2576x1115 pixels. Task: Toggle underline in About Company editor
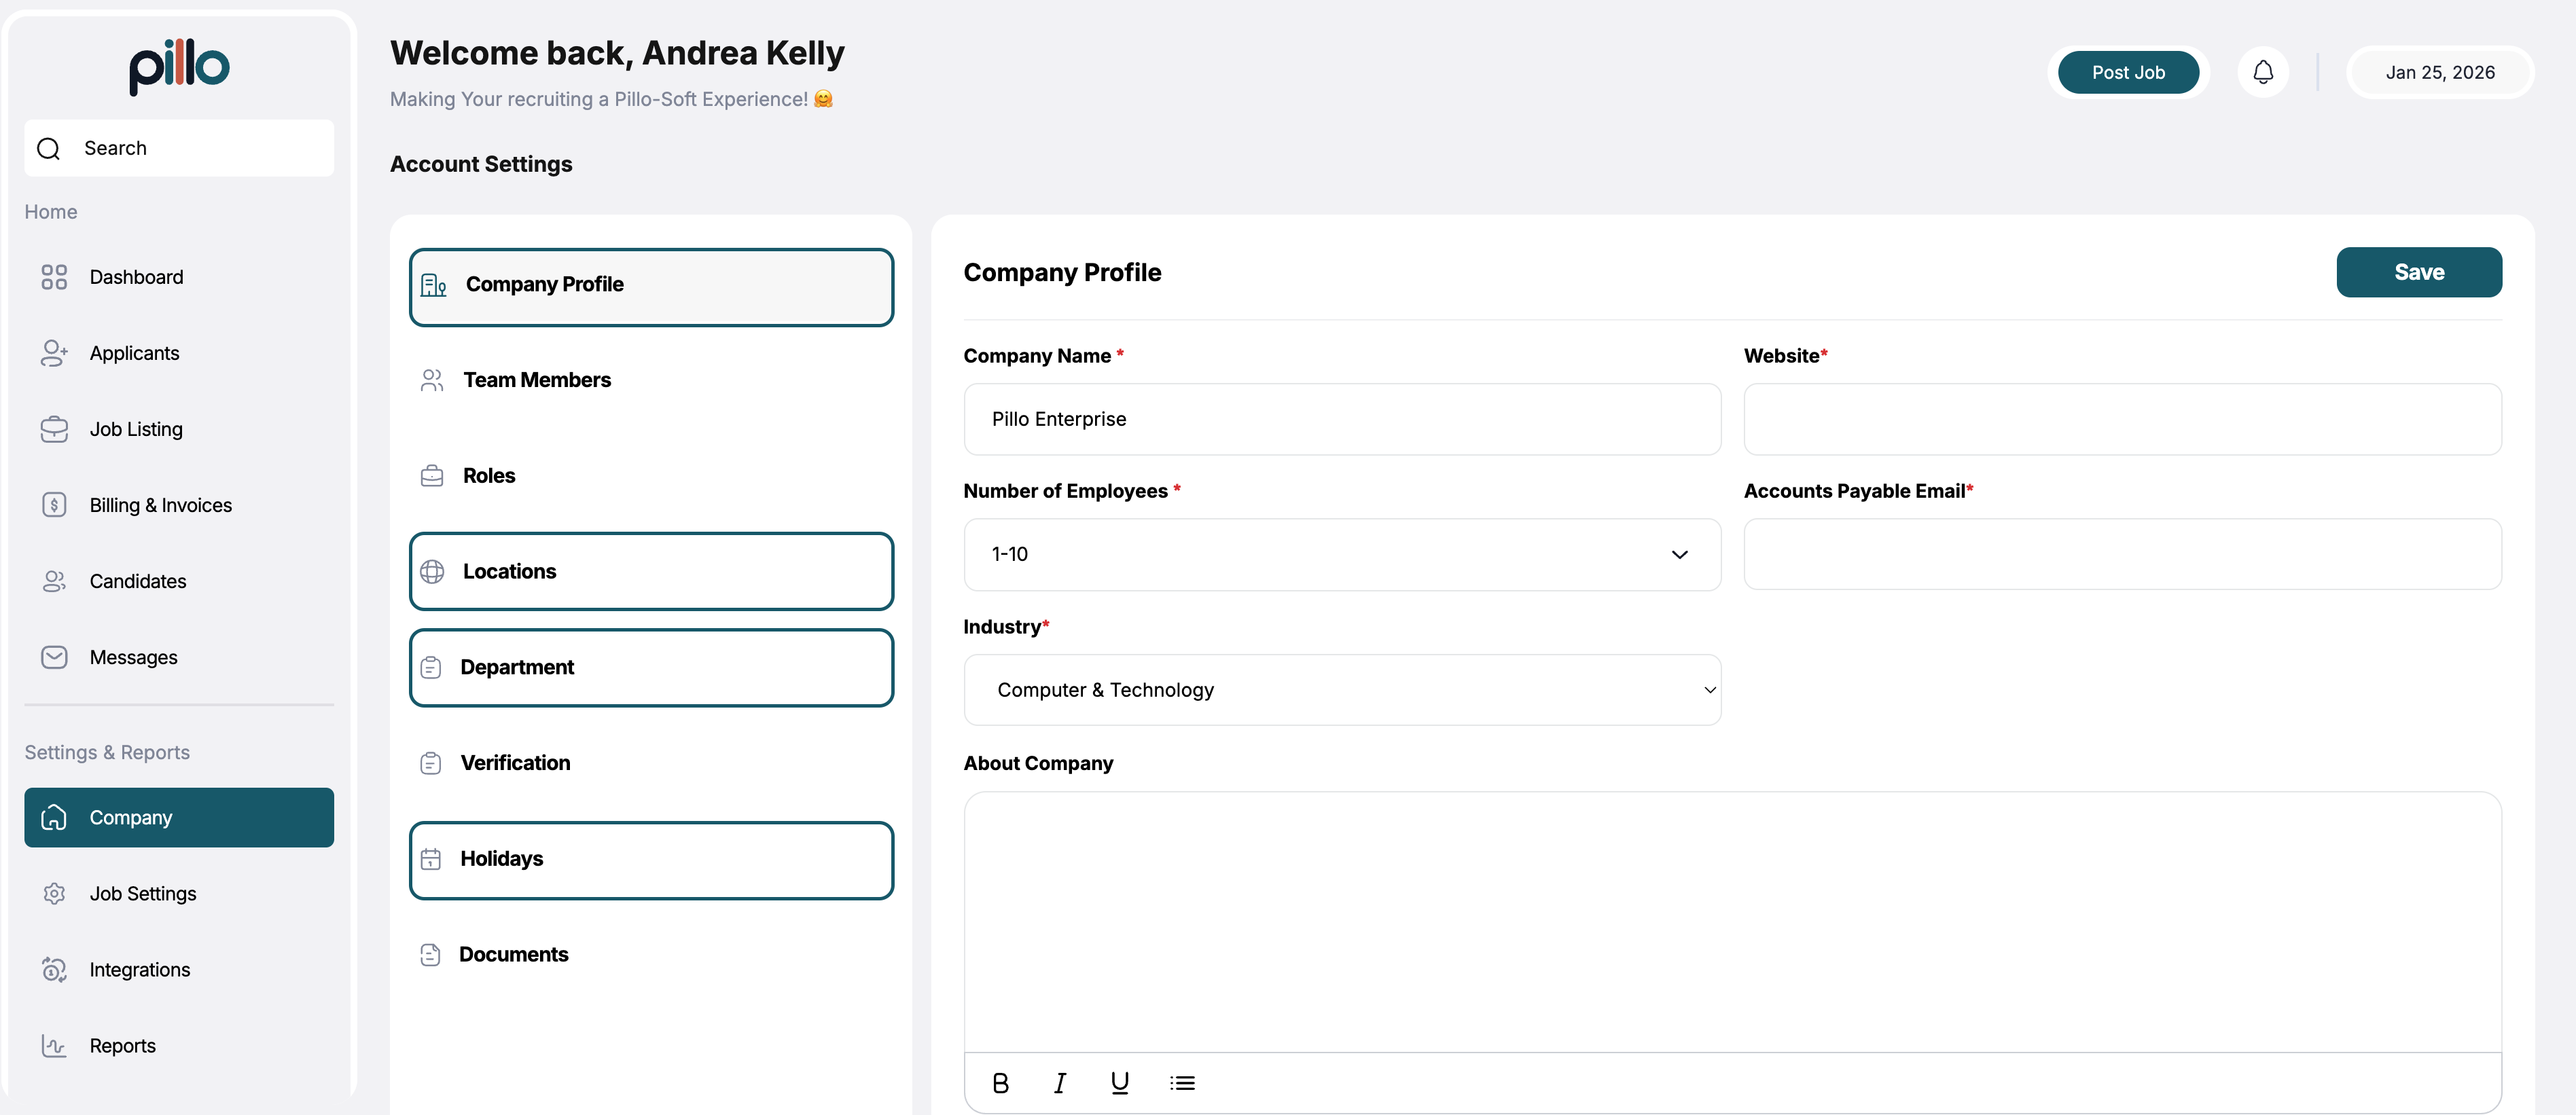pos(1120,1083)
